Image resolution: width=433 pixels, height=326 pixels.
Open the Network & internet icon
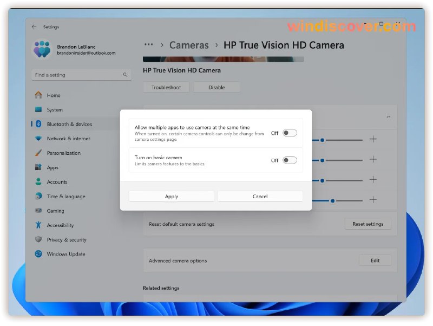tap(38, 139)
